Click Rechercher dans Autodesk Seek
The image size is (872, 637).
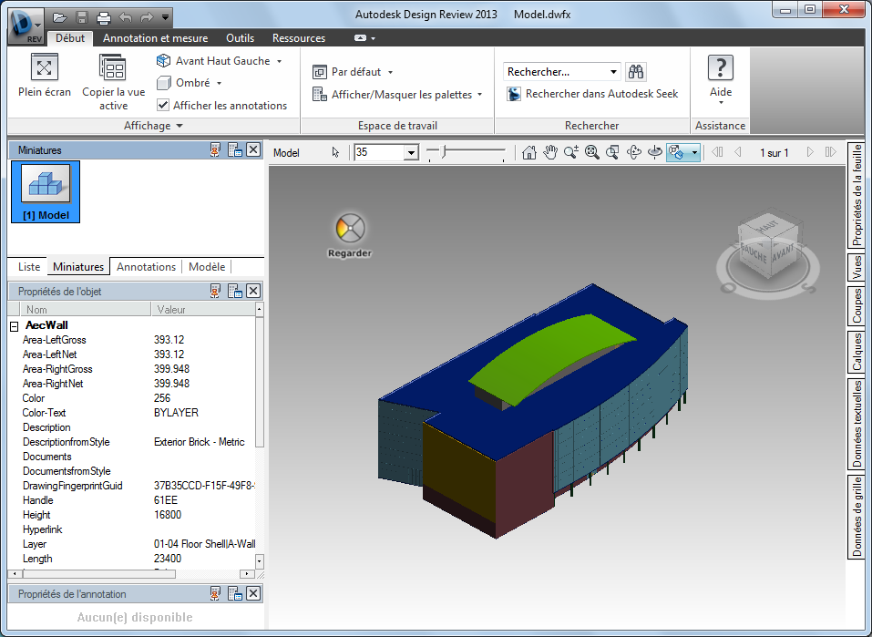(x=592, y=94)
